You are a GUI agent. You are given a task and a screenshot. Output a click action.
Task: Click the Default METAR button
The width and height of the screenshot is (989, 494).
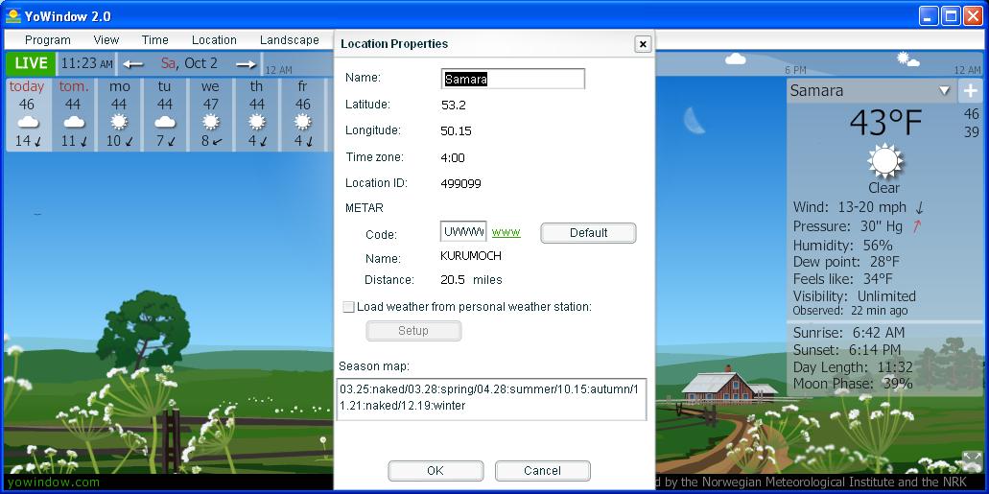(588, 233)
